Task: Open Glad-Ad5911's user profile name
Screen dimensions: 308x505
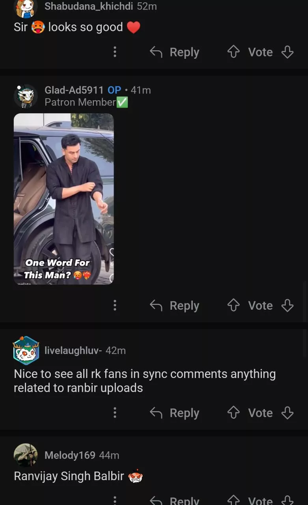Action: 74,90
